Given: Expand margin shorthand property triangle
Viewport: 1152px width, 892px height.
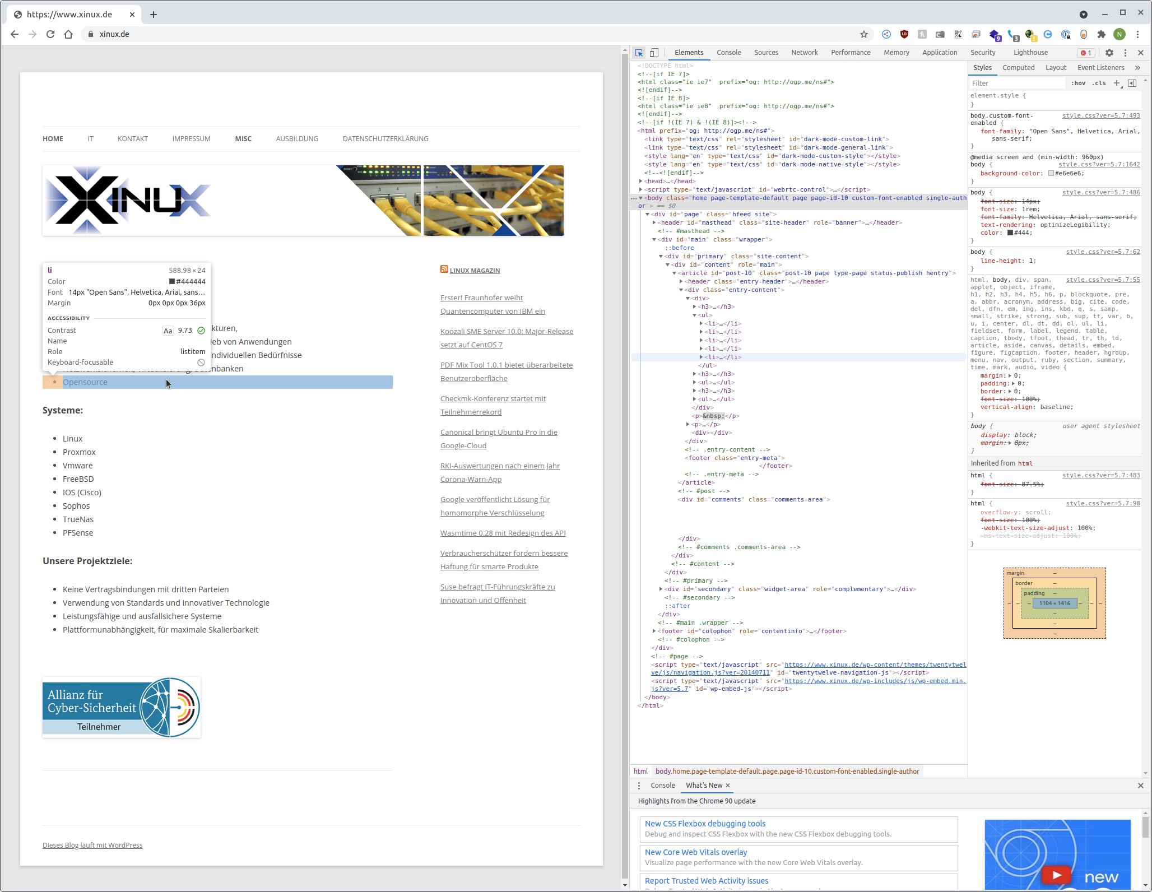Looking at the screenshot, I should 1010,375.
